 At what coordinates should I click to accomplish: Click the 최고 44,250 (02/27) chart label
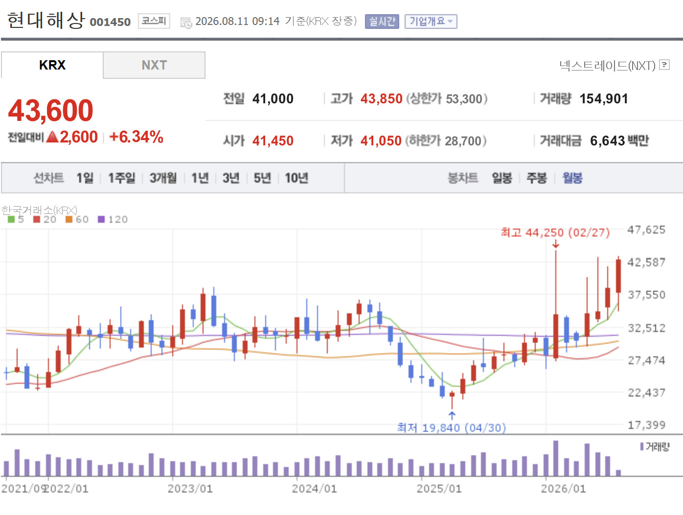(x=555, y=233)
